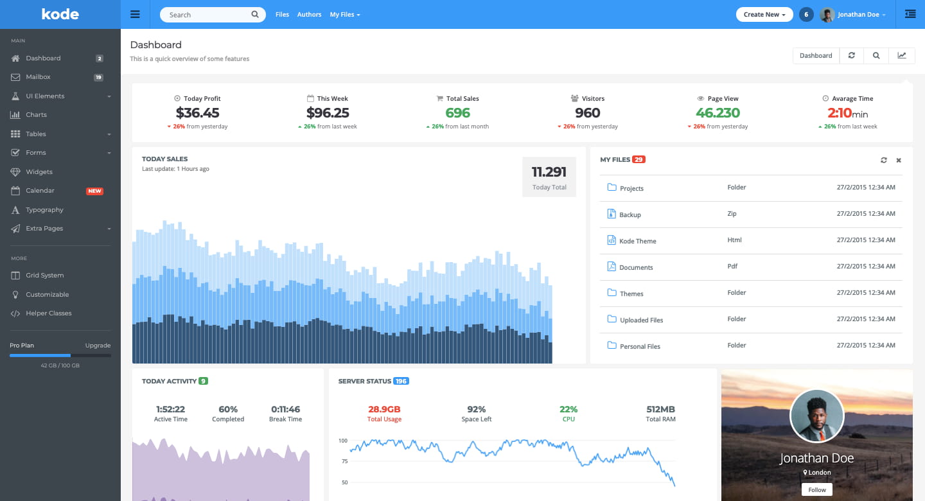This screenshot has height=501, width=925.
Task: Close the MY FILES panel
Action: pyautogui.click(x=899, y=160)
